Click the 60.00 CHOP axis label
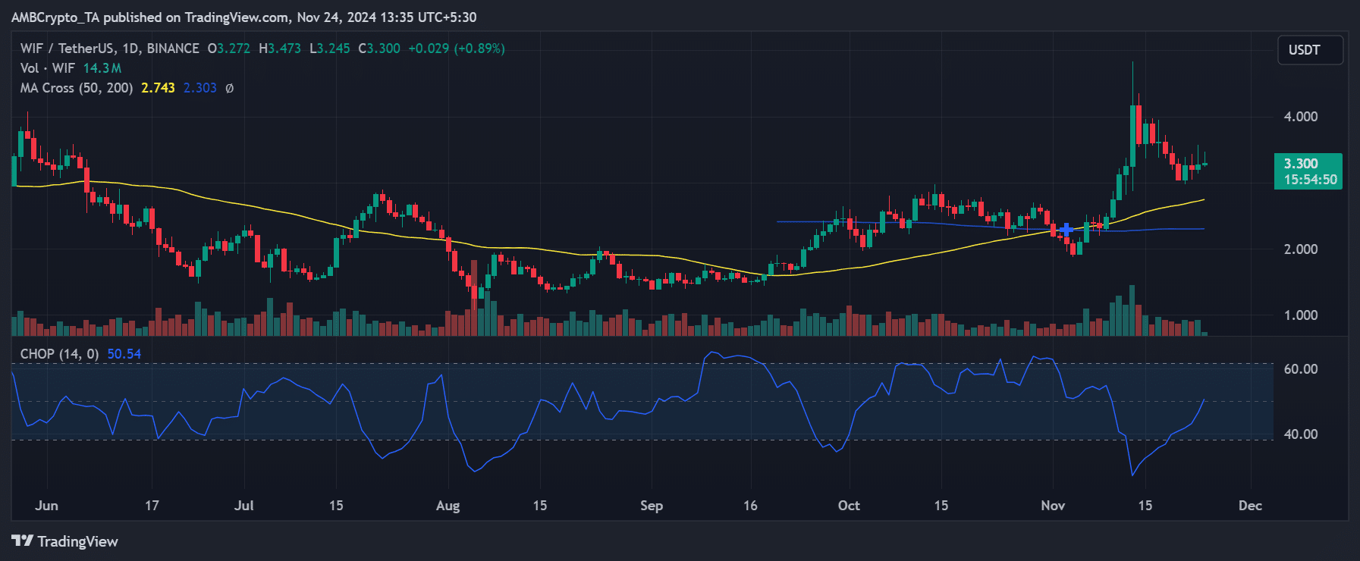Viewport: 1360px width, 561px height. click(x=1300, y=369)
